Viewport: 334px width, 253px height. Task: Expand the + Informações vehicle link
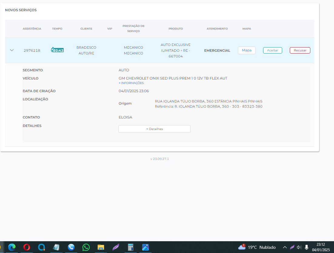[131, 83]
